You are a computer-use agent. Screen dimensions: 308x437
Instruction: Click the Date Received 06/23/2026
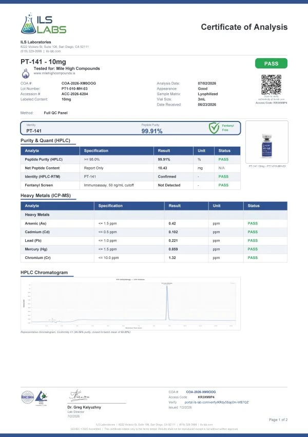(207, 104)
